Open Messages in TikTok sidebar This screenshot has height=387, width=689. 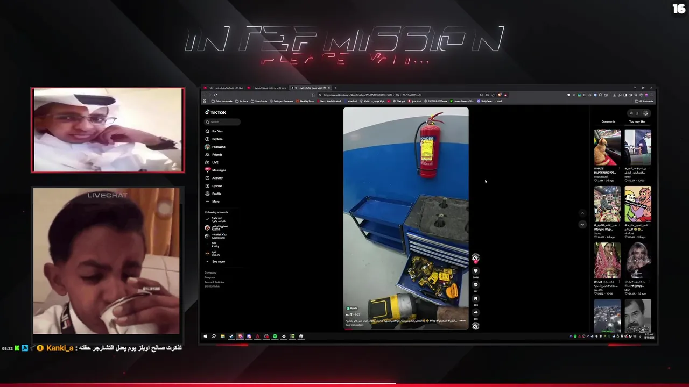pos(215,170)
